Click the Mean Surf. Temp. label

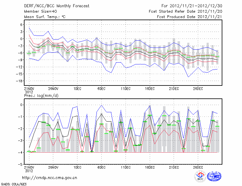click(44, 17)
